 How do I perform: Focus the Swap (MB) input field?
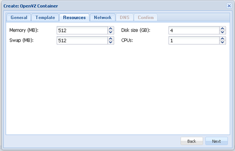point(82,41)
